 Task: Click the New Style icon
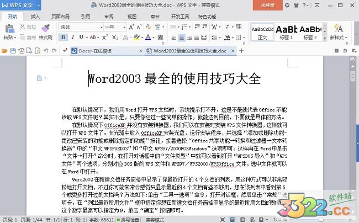coord(338,28)
